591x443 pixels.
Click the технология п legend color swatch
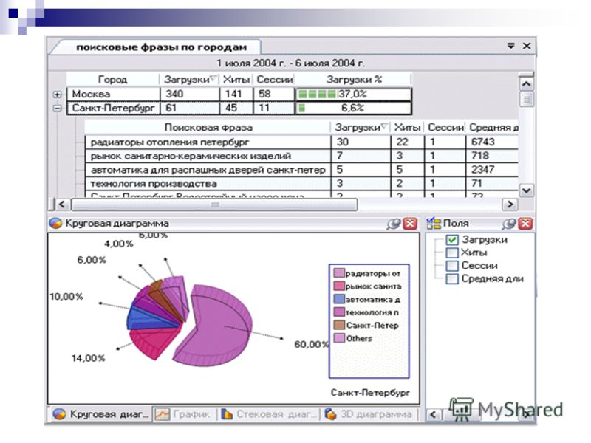339,312
